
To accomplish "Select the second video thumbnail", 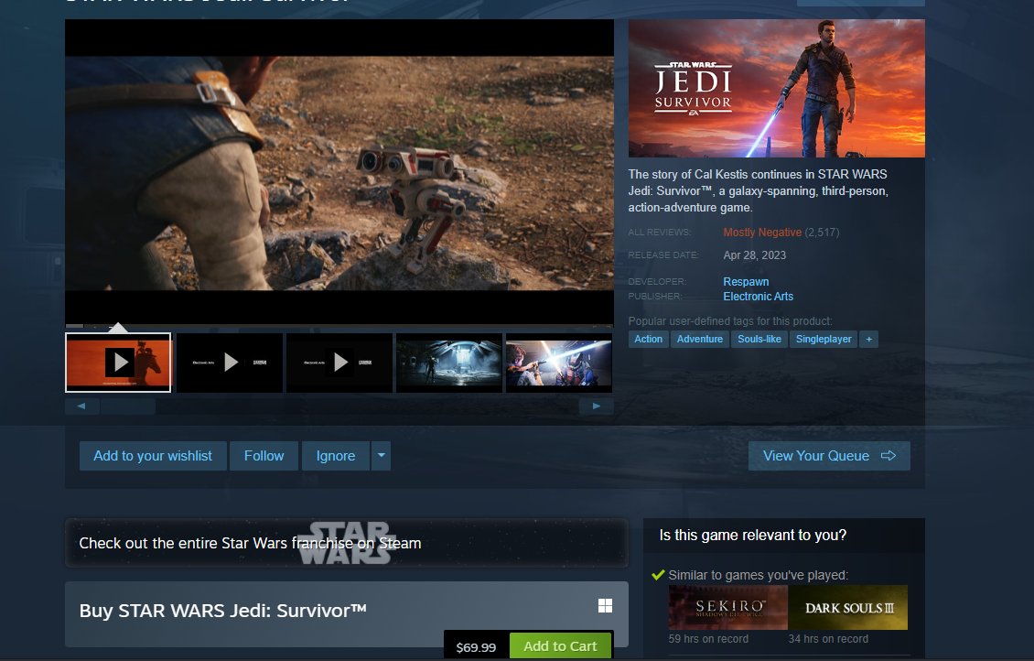I will pos(230,363).
